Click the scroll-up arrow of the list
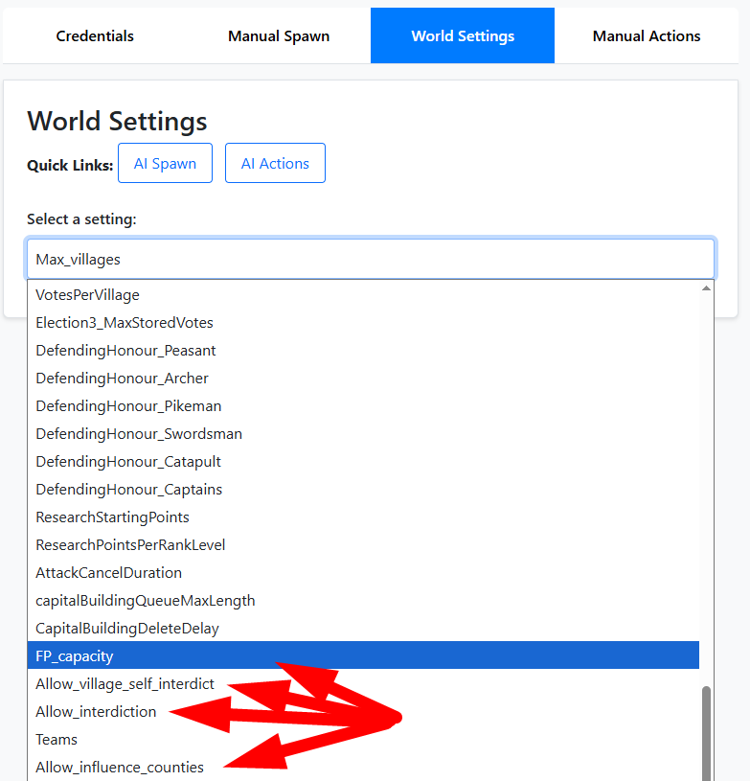The width and height of the screenshot is (750, 781). pos(707,288)
